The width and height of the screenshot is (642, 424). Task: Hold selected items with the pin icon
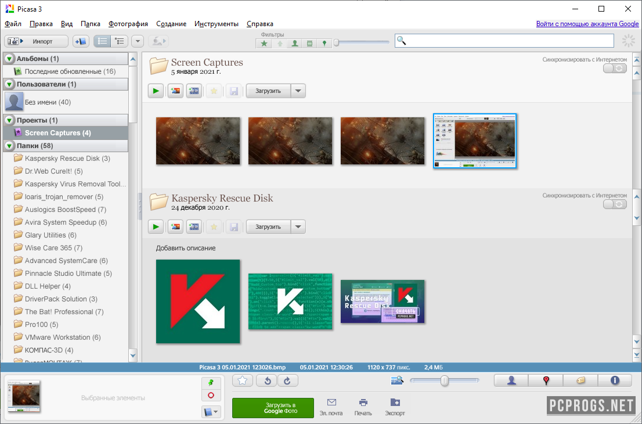[211, 383]
